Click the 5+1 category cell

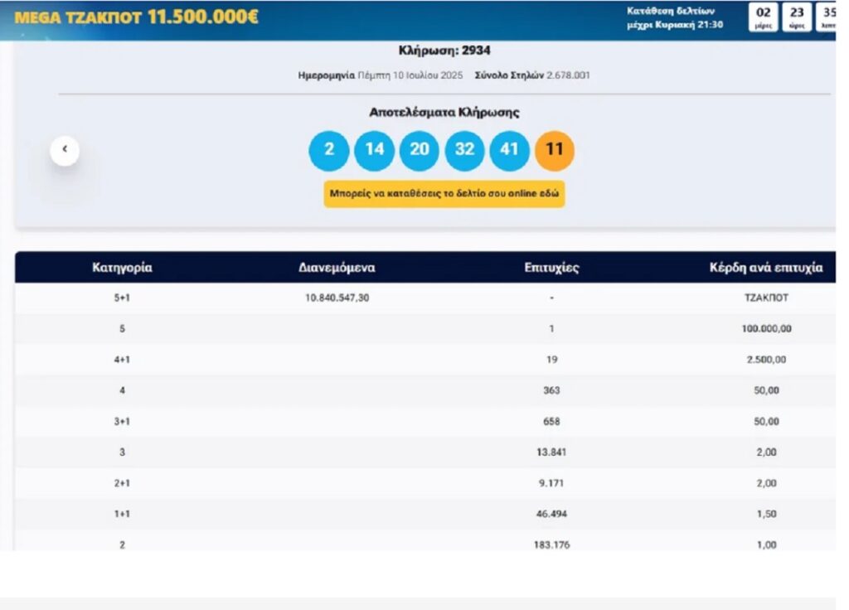click(x=122, y=298)
